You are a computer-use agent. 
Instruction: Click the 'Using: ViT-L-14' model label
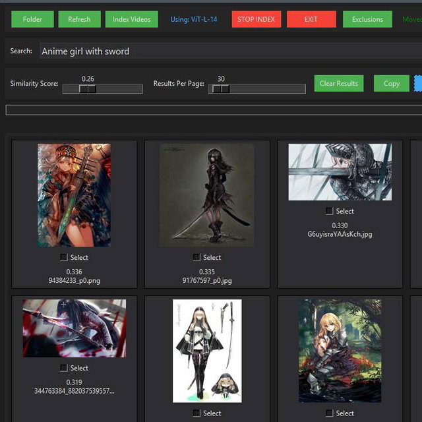[x=194, y=19]
